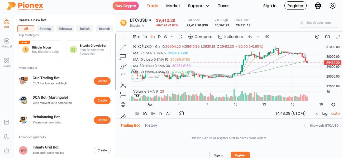Pick the text annotation tool
This screenshot has width=343, height=158.
tap(123, 76)
